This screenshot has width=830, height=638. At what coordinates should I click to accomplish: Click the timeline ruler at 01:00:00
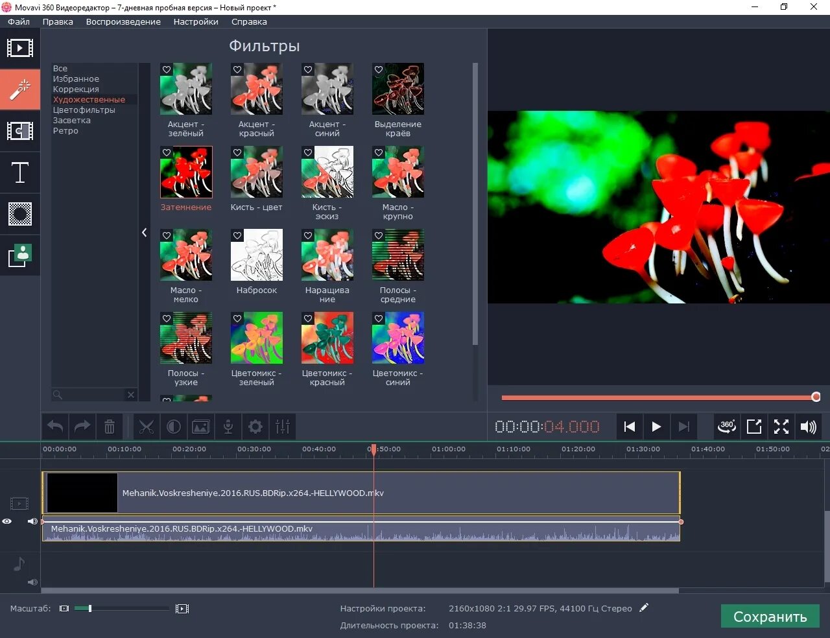click(x=449, y=449)
